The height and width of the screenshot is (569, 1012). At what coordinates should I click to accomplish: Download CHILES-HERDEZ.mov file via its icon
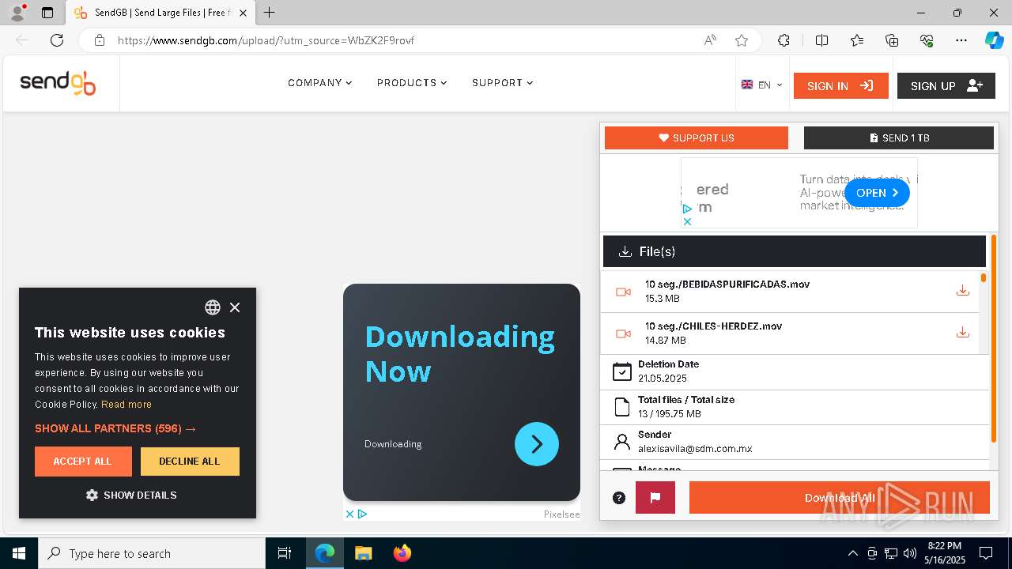point(962,333)
